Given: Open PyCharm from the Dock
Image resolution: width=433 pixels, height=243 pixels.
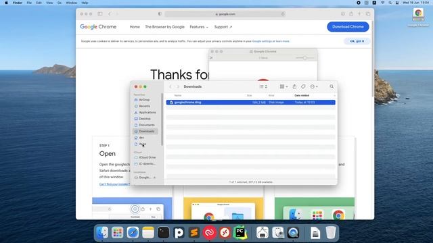Looking at the screenshot, I should (240, 233).
